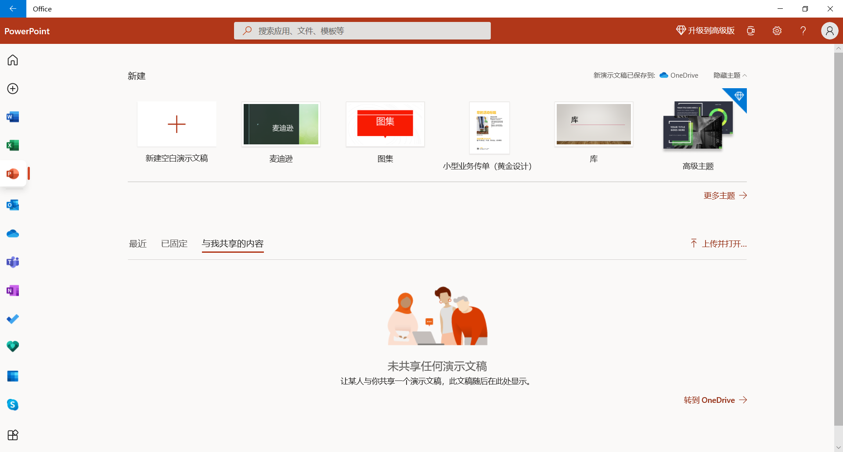Viewport: 843px width, 452px height.
Task: Open the Create new (+) panel
Action: tap(13, 88)
